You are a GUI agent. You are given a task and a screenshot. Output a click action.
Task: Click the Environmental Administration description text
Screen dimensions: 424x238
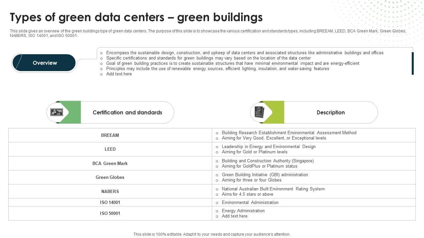click(x=250, y=202)
